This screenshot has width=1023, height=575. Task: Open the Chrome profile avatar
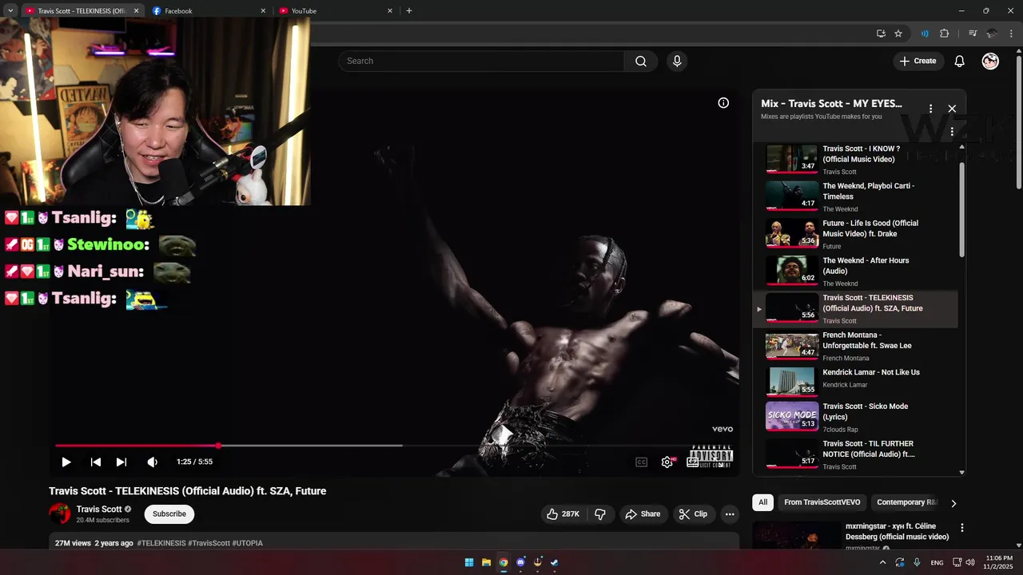(992, 34)
